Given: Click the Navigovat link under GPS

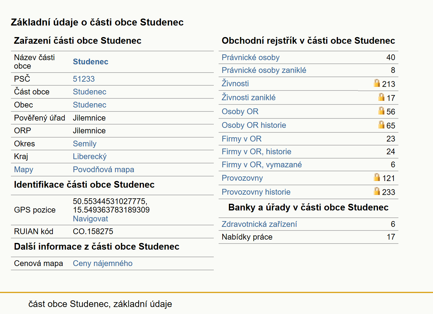Looking at the screenshot, I should pyautogui.click(x=90, y=219).
